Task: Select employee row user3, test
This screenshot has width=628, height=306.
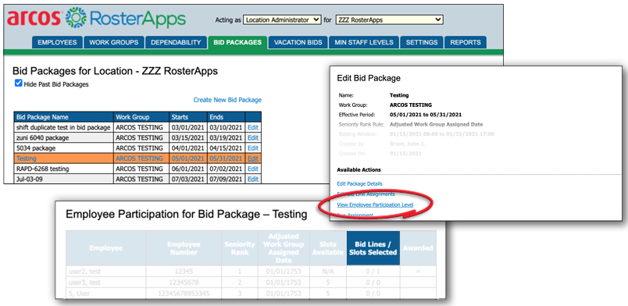Action: pos(251,283)
